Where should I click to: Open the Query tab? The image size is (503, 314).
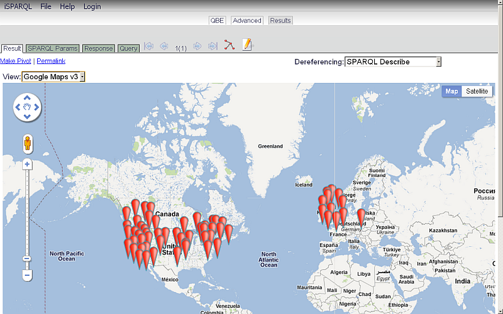point(128,48)
